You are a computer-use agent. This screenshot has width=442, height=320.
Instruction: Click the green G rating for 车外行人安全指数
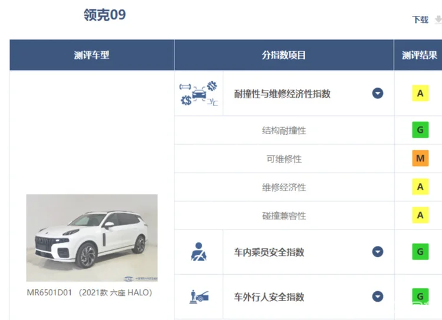pyautogui.click(x=420, y=296)
